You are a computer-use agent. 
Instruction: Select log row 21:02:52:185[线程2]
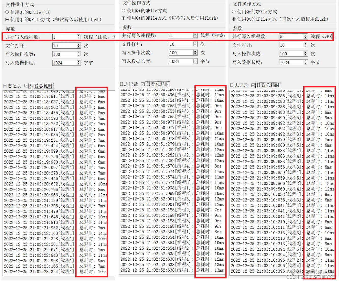(x=171, y=210)
